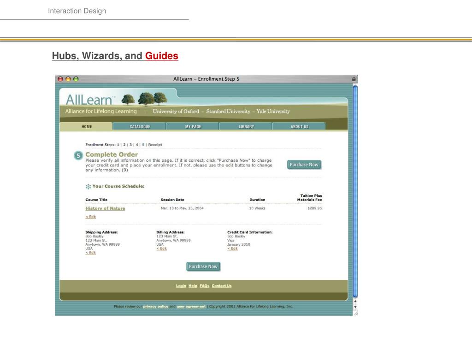Click the scrollbar down arrow
The image size is (472, 354).
pyautogui.click(x=355, y=307)
